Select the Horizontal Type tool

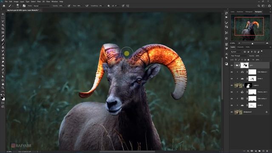click(x=3, y=73)
